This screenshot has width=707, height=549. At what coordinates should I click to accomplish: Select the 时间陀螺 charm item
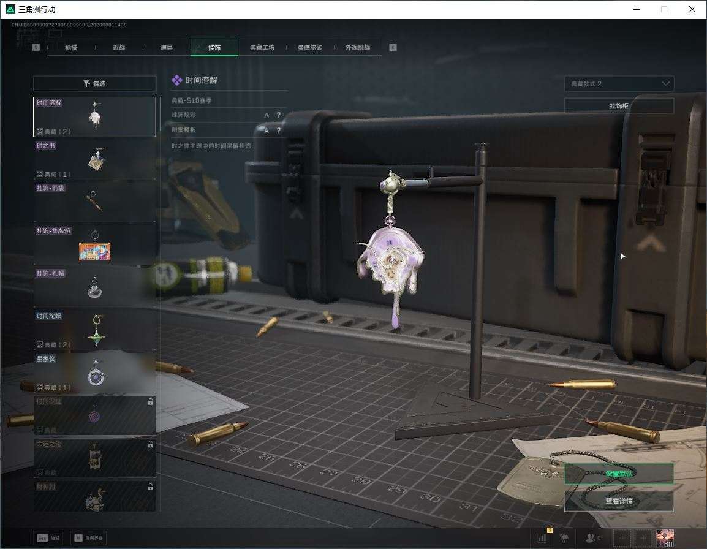tap(95, 330)
